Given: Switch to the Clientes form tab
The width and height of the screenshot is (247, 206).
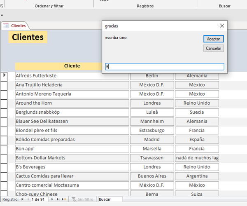Looking at the screenshot, I should 15,26.
